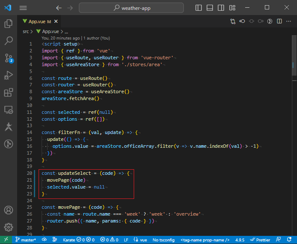
Task: Click line number 25 in the gutter
Action: (x=30, y=207)
